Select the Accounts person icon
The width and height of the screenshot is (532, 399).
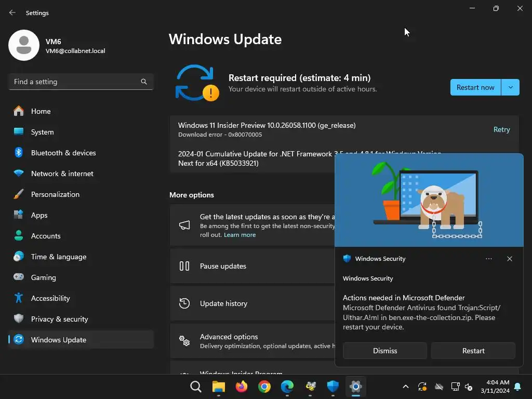click(19, 236)
